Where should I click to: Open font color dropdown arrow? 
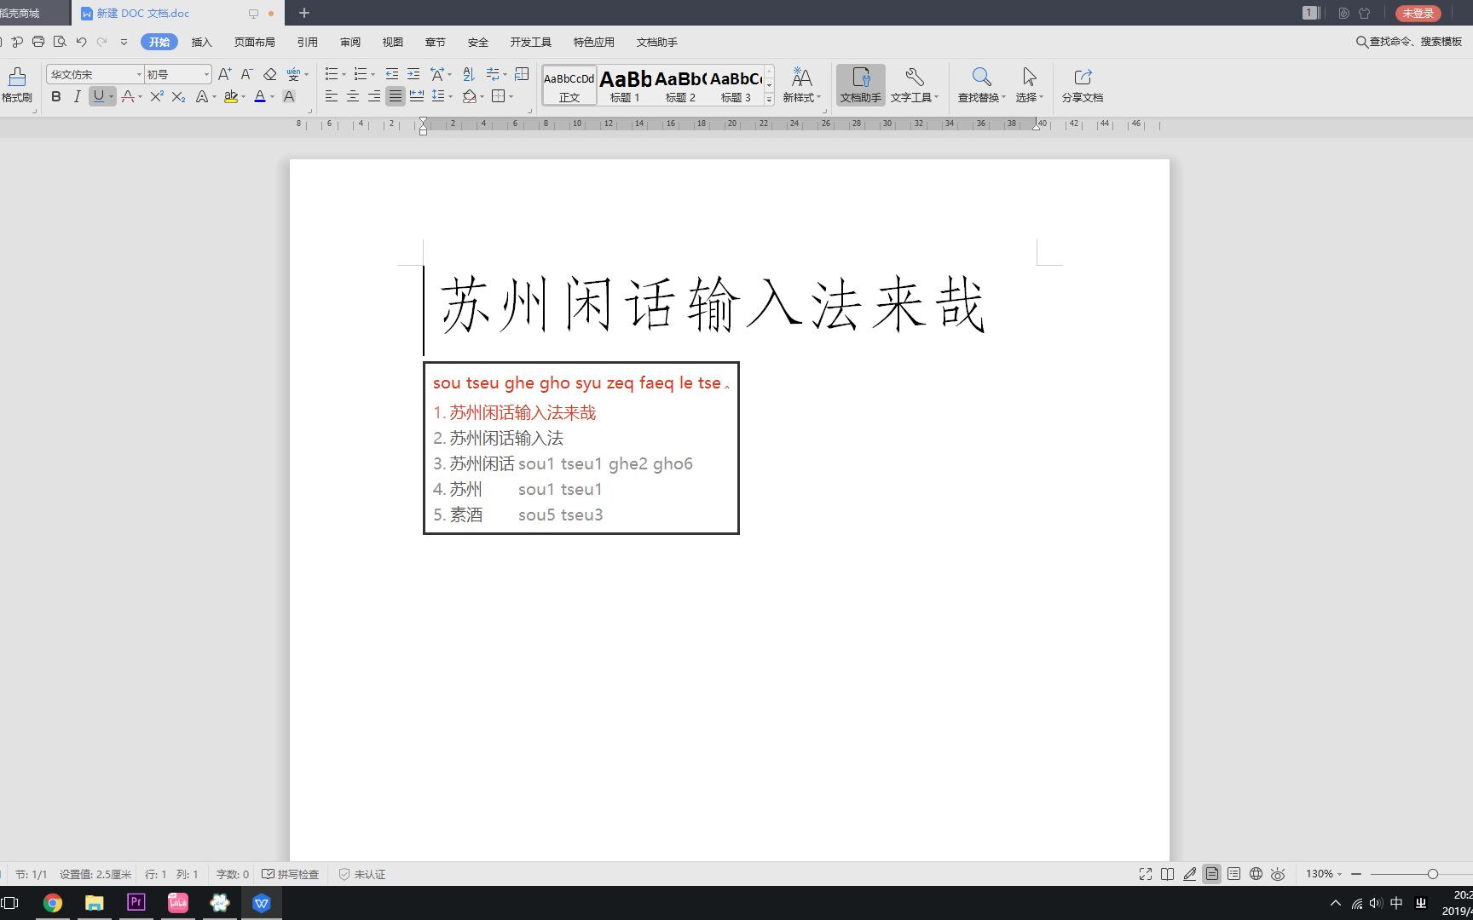(273, 97)
